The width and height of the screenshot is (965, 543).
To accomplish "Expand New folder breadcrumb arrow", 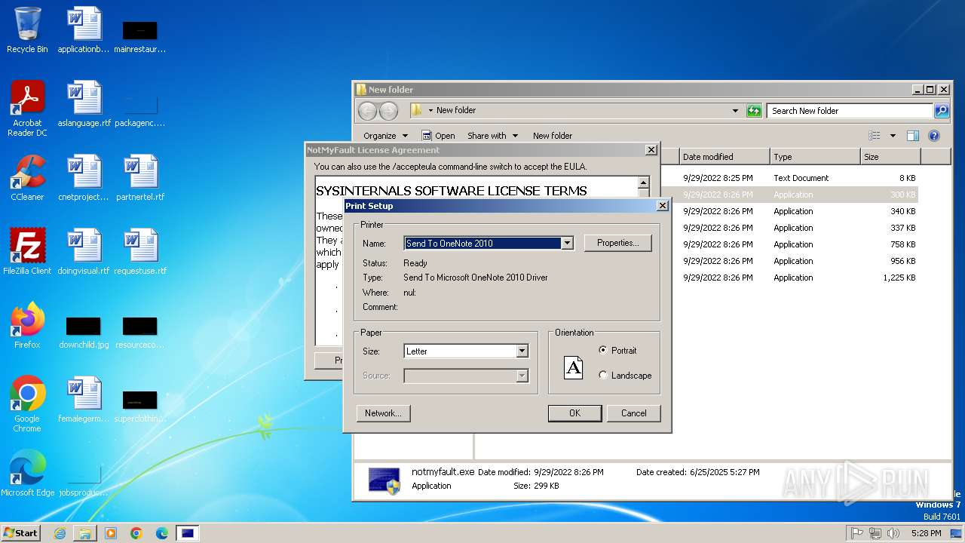I will pyautogui.click(x=430, y=110).
